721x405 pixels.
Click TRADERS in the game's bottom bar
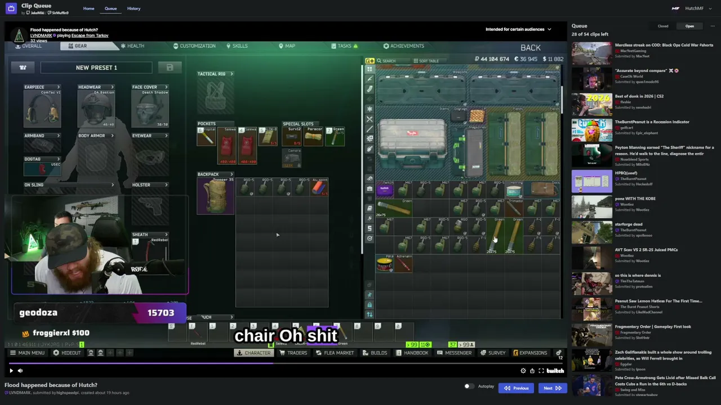click(x=293, y=353)
